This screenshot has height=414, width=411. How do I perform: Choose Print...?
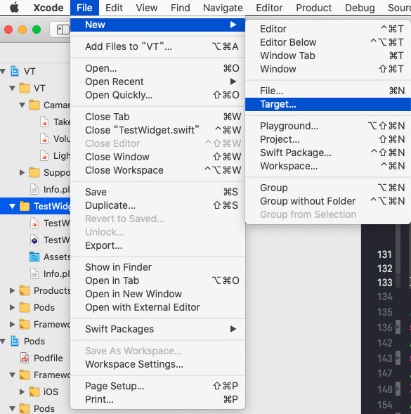[157, 399]
